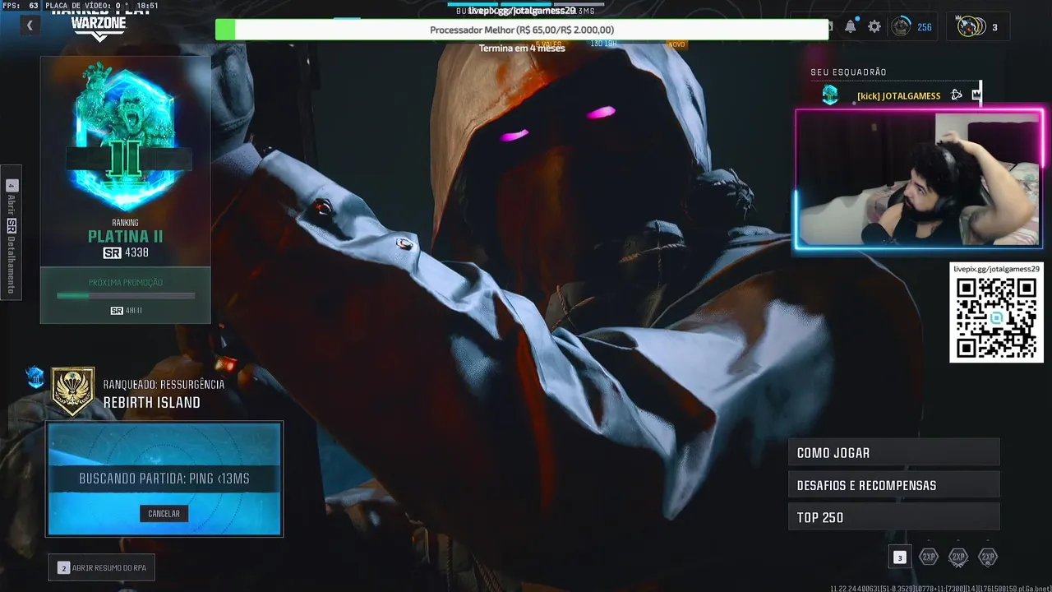The width and height of the screenshot is (1052, 592).
Task: Click the streamer webcam overlay
Action: click(x=919, y=179)
